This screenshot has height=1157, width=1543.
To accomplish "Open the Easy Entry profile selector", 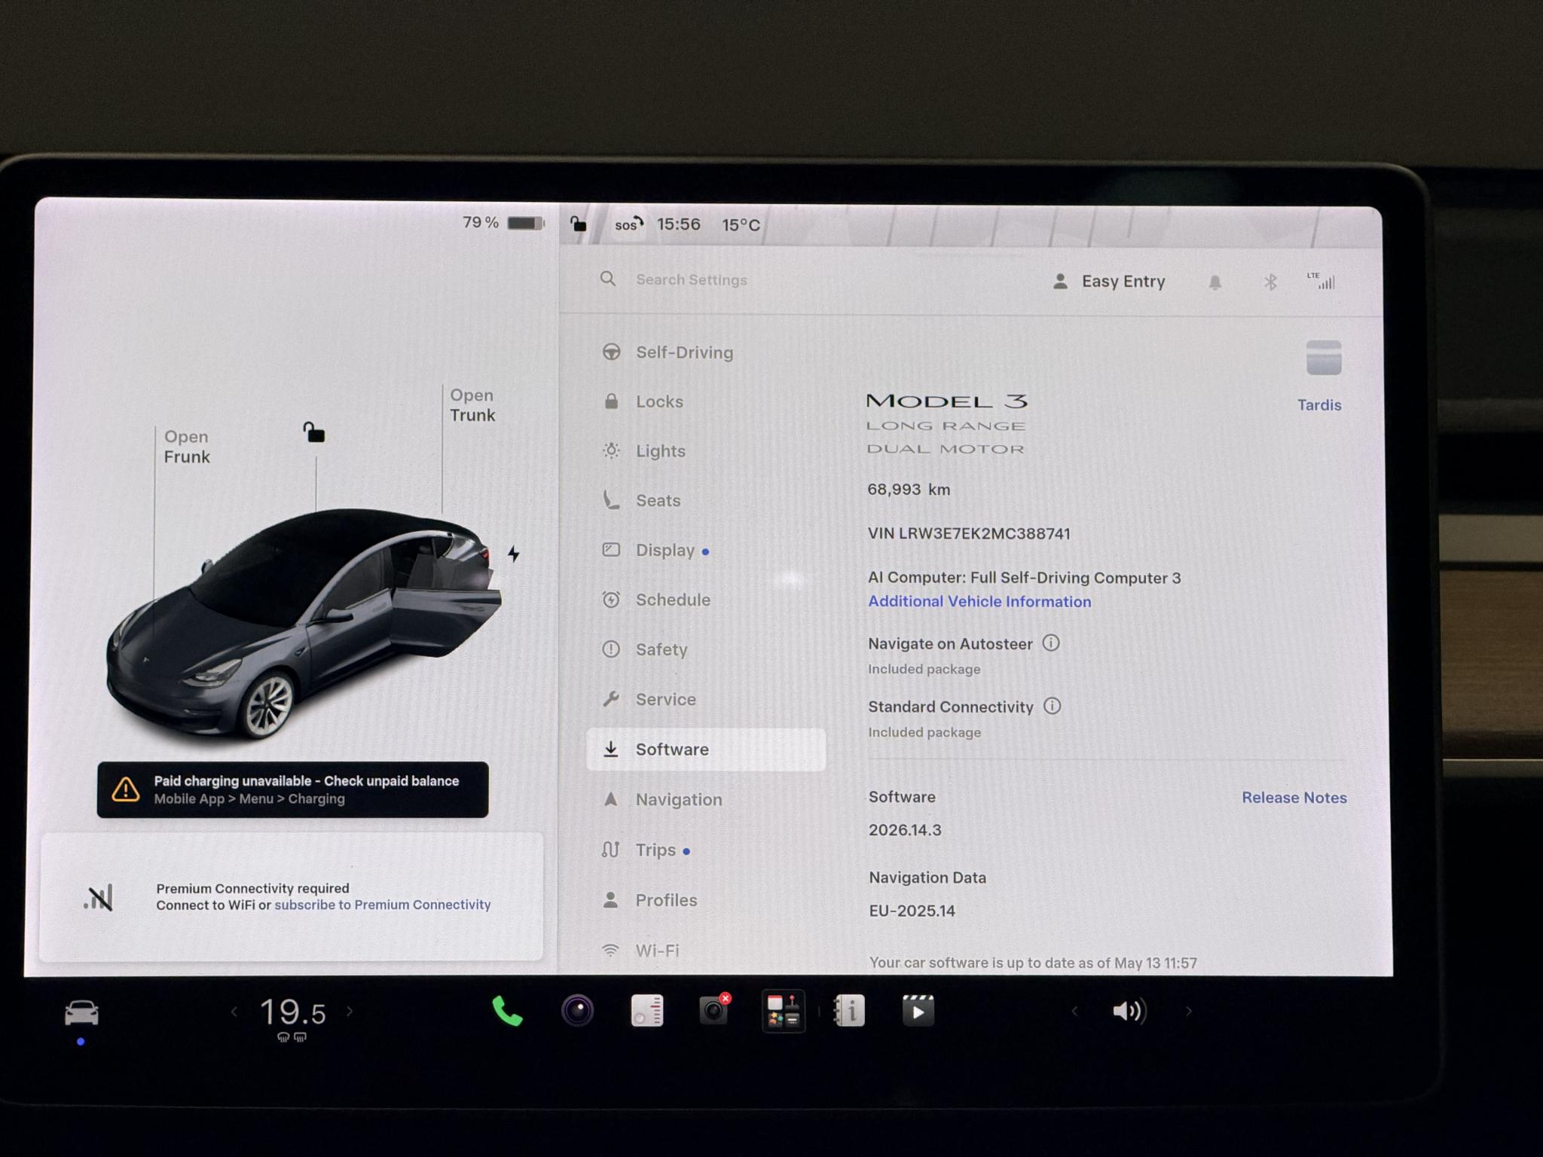I will pyautogui.click(x=1108, y=282).
